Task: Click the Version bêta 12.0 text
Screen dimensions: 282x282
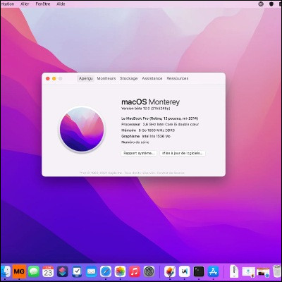Action: [x=145, y=109]
